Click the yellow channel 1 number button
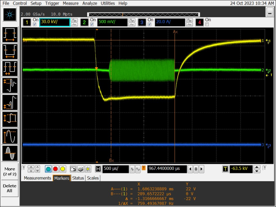Viewport: 276px width, 207px height. tap(27, 22)
